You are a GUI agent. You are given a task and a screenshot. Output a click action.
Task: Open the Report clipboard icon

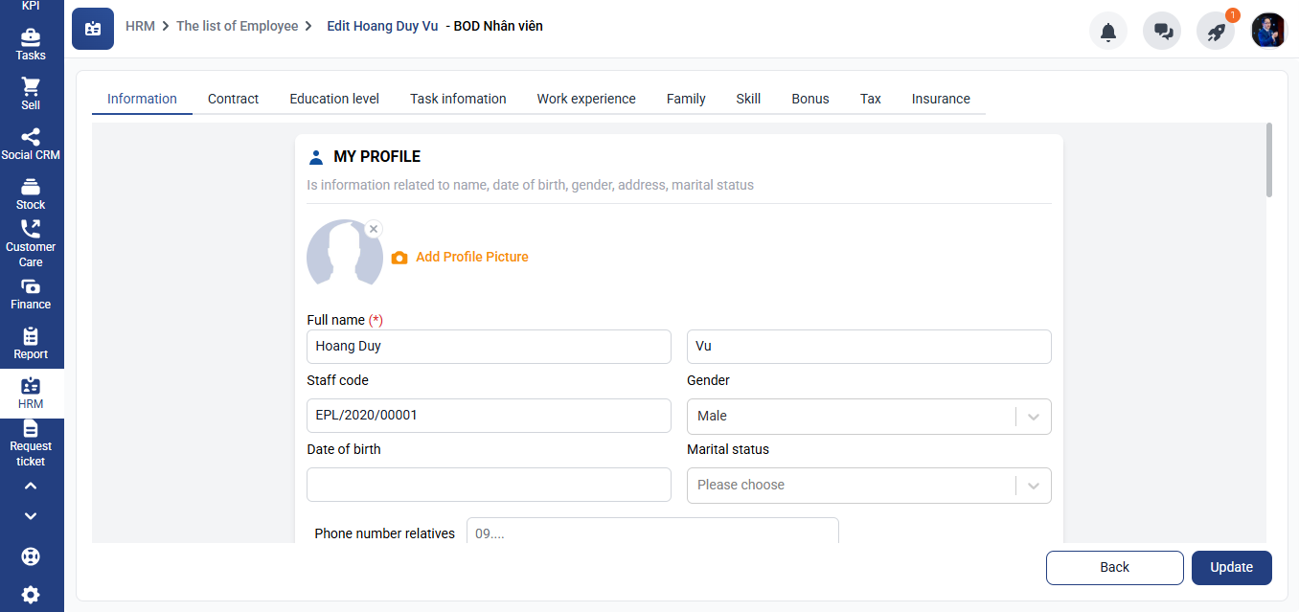(x=31, y=336)
